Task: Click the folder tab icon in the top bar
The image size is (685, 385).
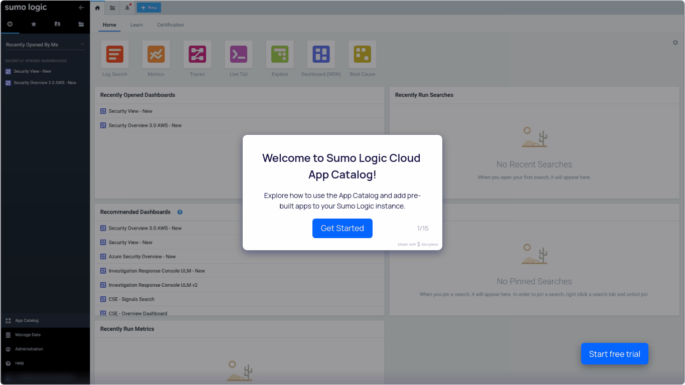Action: [x=112, y=8]
